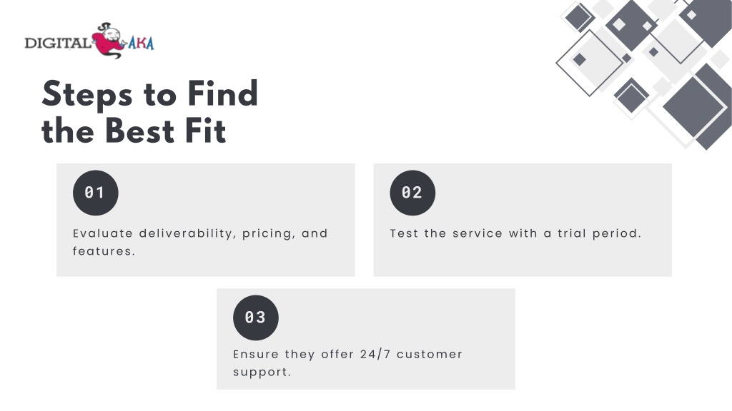The width and height of the screenshot is (732, 411).
Task: Select the third step card panel
Action: tap(365, 339)
